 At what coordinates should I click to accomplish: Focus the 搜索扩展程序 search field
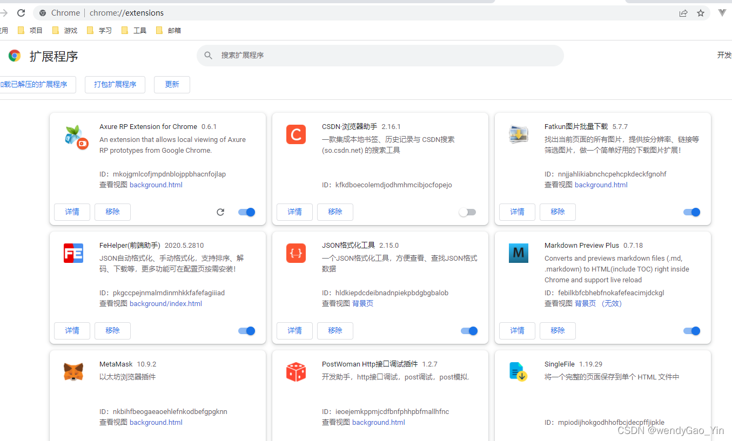point(380,56)
